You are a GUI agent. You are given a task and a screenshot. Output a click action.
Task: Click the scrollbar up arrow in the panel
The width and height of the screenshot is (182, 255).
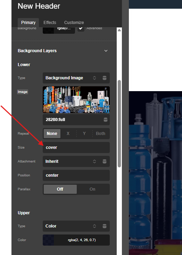click(119, 30)
